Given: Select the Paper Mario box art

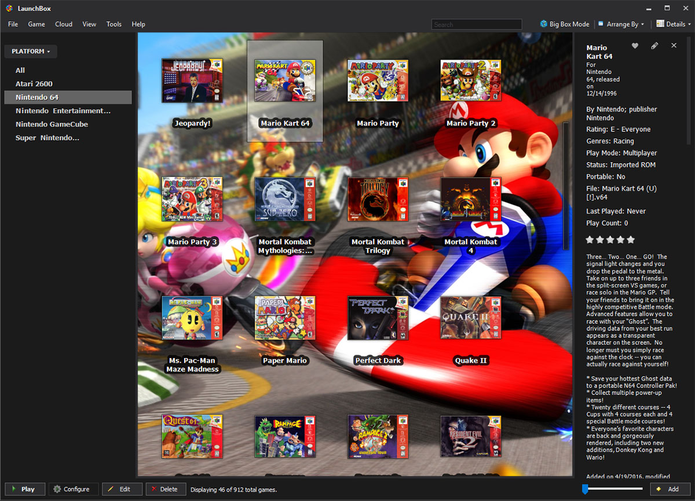Looking at the screenshot, I should (285, 318).
